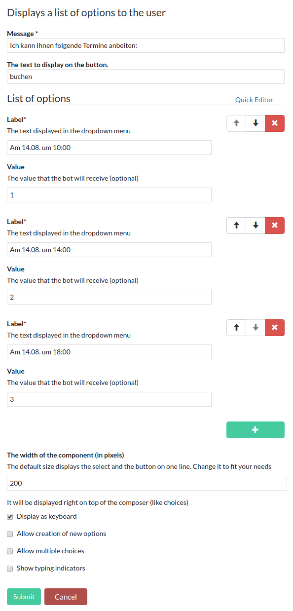Move the first option up with the arrow icon
Screen dimensions: 293x611
(x=236, y=123)
